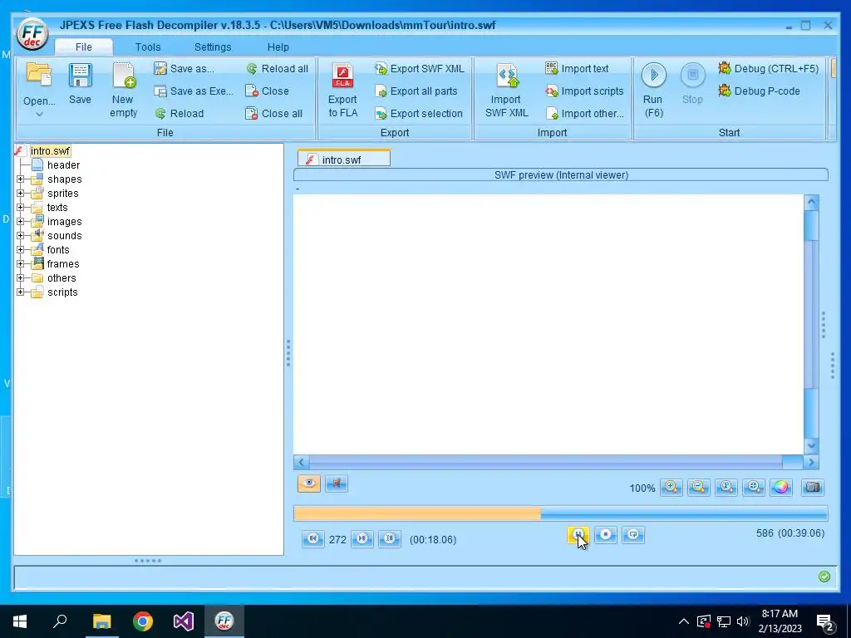Viewport: 851px width, 638px height.
Task: Select intro.swf root tree node
Action: [50, 151]
